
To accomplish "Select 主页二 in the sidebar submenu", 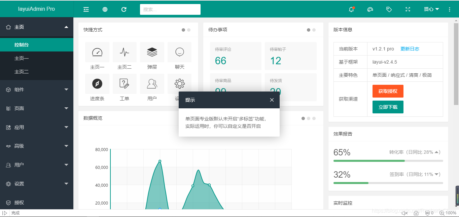I will point(37,72).
